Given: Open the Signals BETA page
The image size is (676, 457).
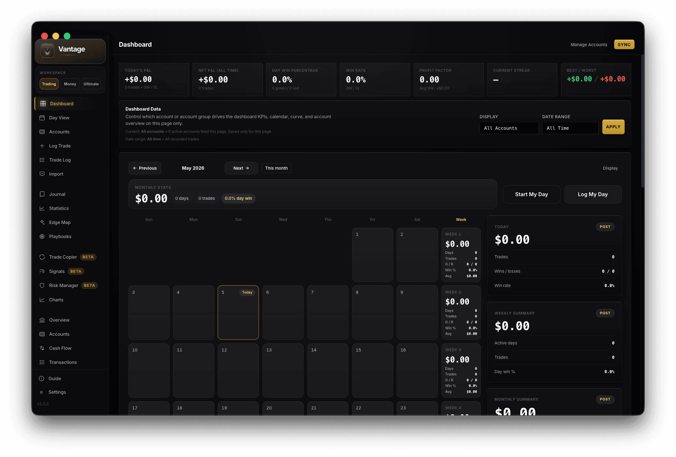Looking at the screenshot, I should pyautogui.click(x=70, y=271).
